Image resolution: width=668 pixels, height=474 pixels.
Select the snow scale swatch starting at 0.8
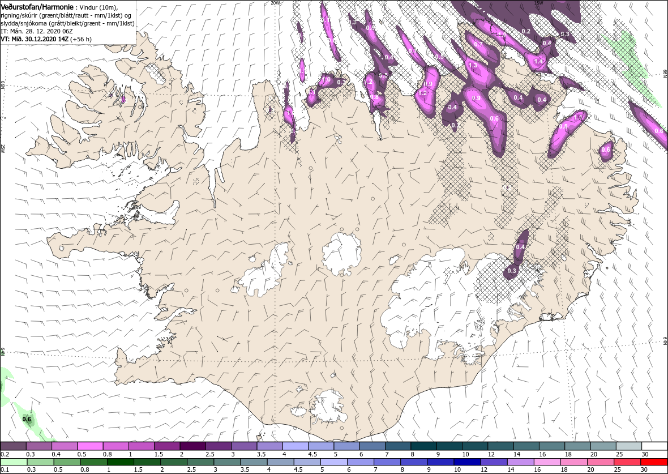116,446
